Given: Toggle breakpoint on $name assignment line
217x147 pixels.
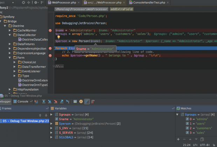Looking at the screenshot, I should [50, 30].
